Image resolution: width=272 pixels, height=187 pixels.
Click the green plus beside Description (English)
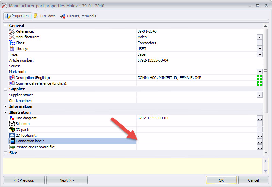[x=259, y=78]
